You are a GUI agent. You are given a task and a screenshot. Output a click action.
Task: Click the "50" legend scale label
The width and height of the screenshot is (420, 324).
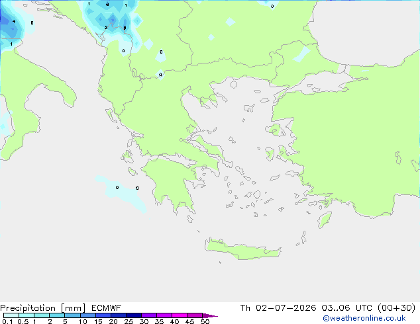(x=205, y=321)
